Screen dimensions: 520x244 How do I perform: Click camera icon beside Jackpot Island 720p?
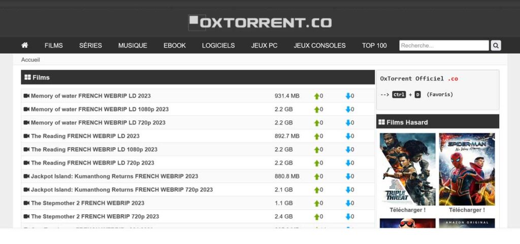click(26, 190)
